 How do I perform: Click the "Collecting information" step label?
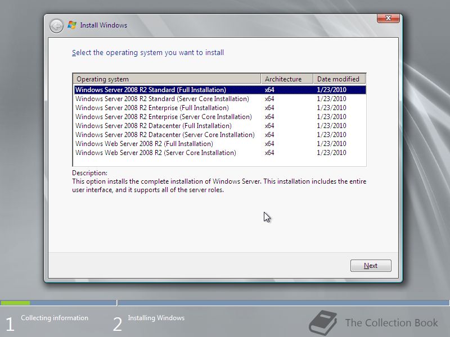click(x=55, y=318)
